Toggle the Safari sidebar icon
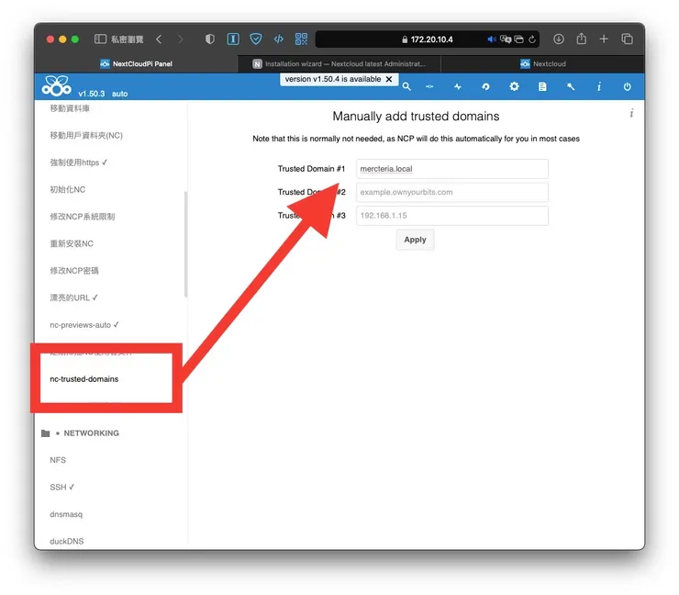Viewport: 679px width, 595px height. pyautogui.click(x=100, y=39)
